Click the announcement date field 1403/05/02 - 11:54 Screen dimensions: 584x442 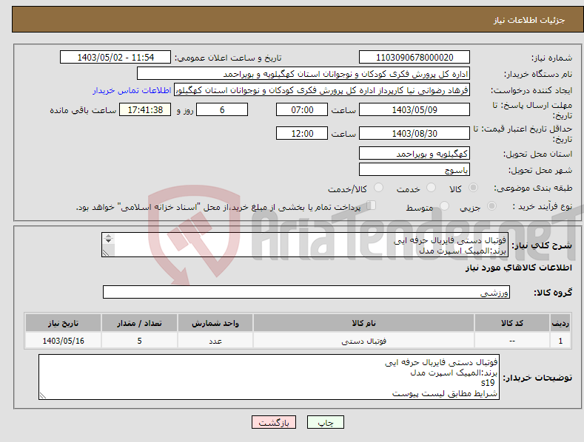[x=115, y=58]
